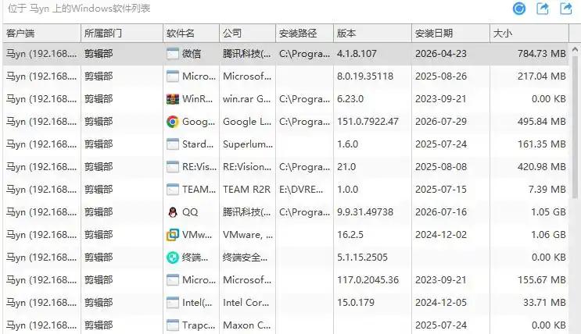Click the scrollbar up arrow
This screenshot has width=581, height=334.
(x=575, y=49)
